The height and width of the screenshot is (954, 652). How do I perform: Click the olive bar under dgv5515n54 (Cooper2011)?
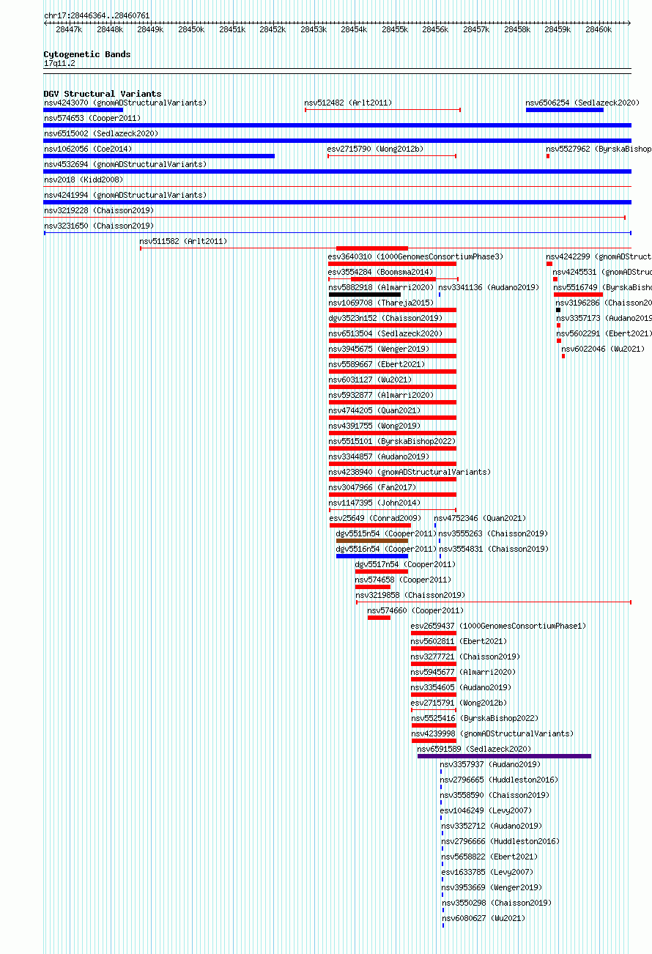(x=372, y=541)
